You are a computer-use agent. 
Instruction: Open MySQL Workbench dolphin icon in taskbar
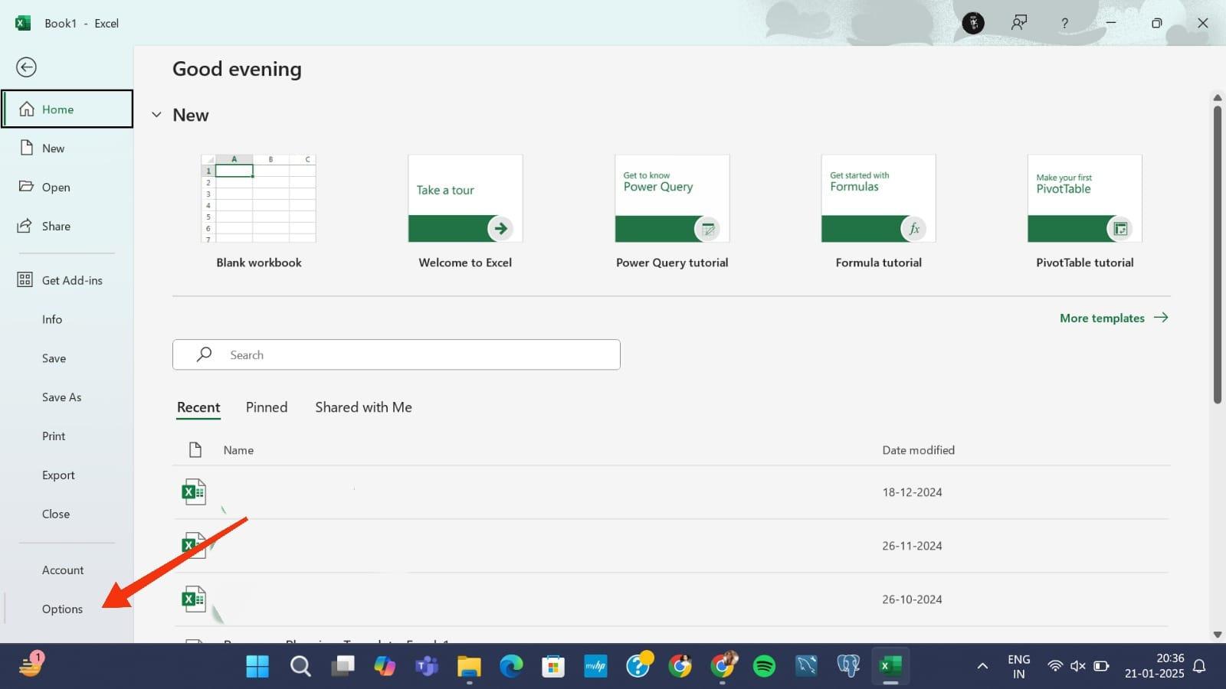[806, 666]
